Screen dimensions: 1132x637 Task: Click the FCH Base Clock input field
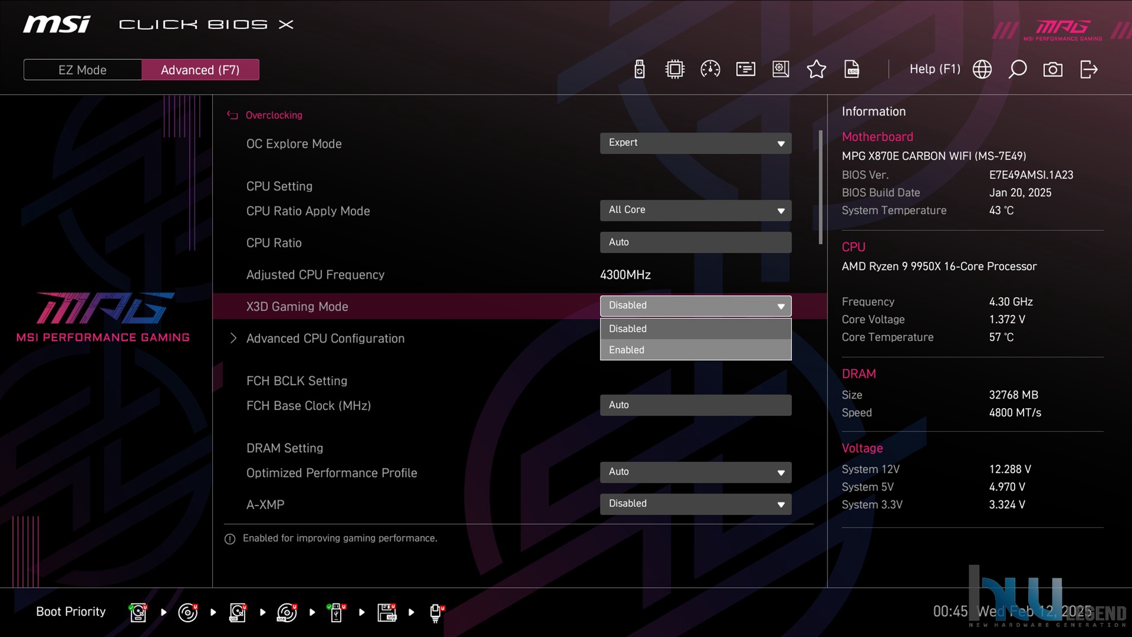tap(695, 405)
